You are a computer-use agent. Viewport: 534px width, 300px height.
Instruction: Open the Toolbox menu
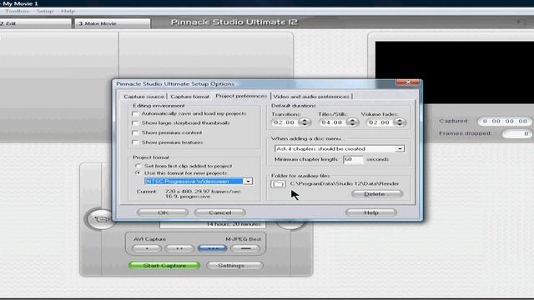pyautogui.click(x=17, y=11)
